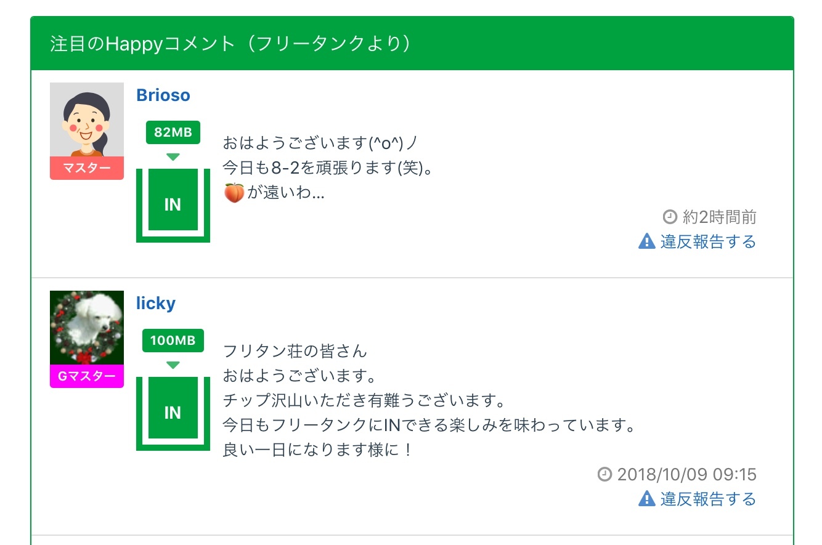This screenshot has height=545, width=822.
Task: Click the peach emoji in Brioso's comment
Action: point(234,193)
